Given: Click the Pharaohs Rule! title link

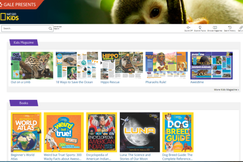Looking at the screenshot, I should [156, 82].
